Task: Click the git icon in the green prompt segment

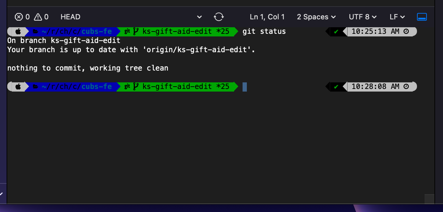Action: coord(127,31)
